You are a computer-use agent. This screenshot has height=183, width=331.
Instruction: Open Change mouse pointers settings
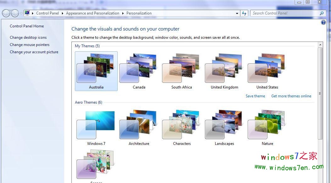click(x=29, y=44)
